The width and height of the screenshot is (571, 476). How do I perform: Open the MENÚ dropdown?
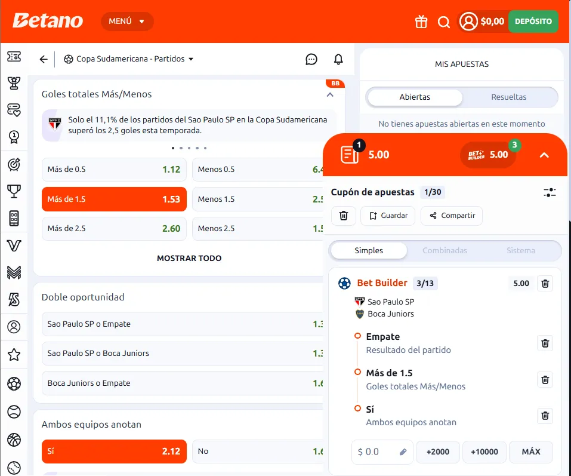point(127,21)
